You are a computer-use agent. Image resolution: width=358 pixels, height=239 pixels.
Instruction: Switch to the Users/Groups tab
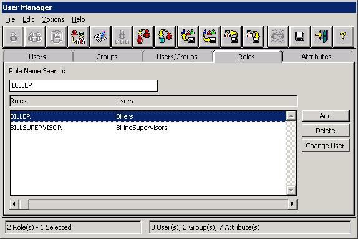coord(177,57)
